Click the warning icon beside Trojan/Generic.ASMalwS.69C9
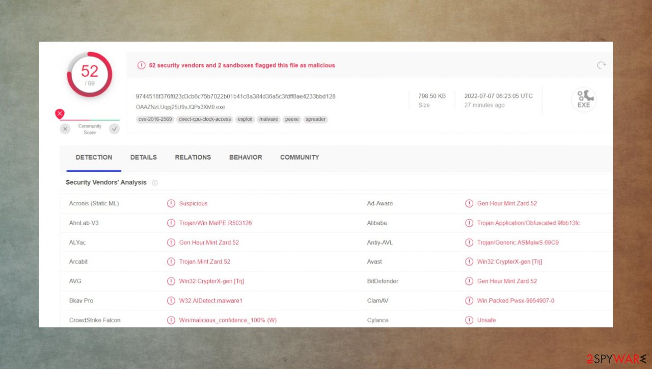The height and width of the screenshot is (369, 652). 469,242
